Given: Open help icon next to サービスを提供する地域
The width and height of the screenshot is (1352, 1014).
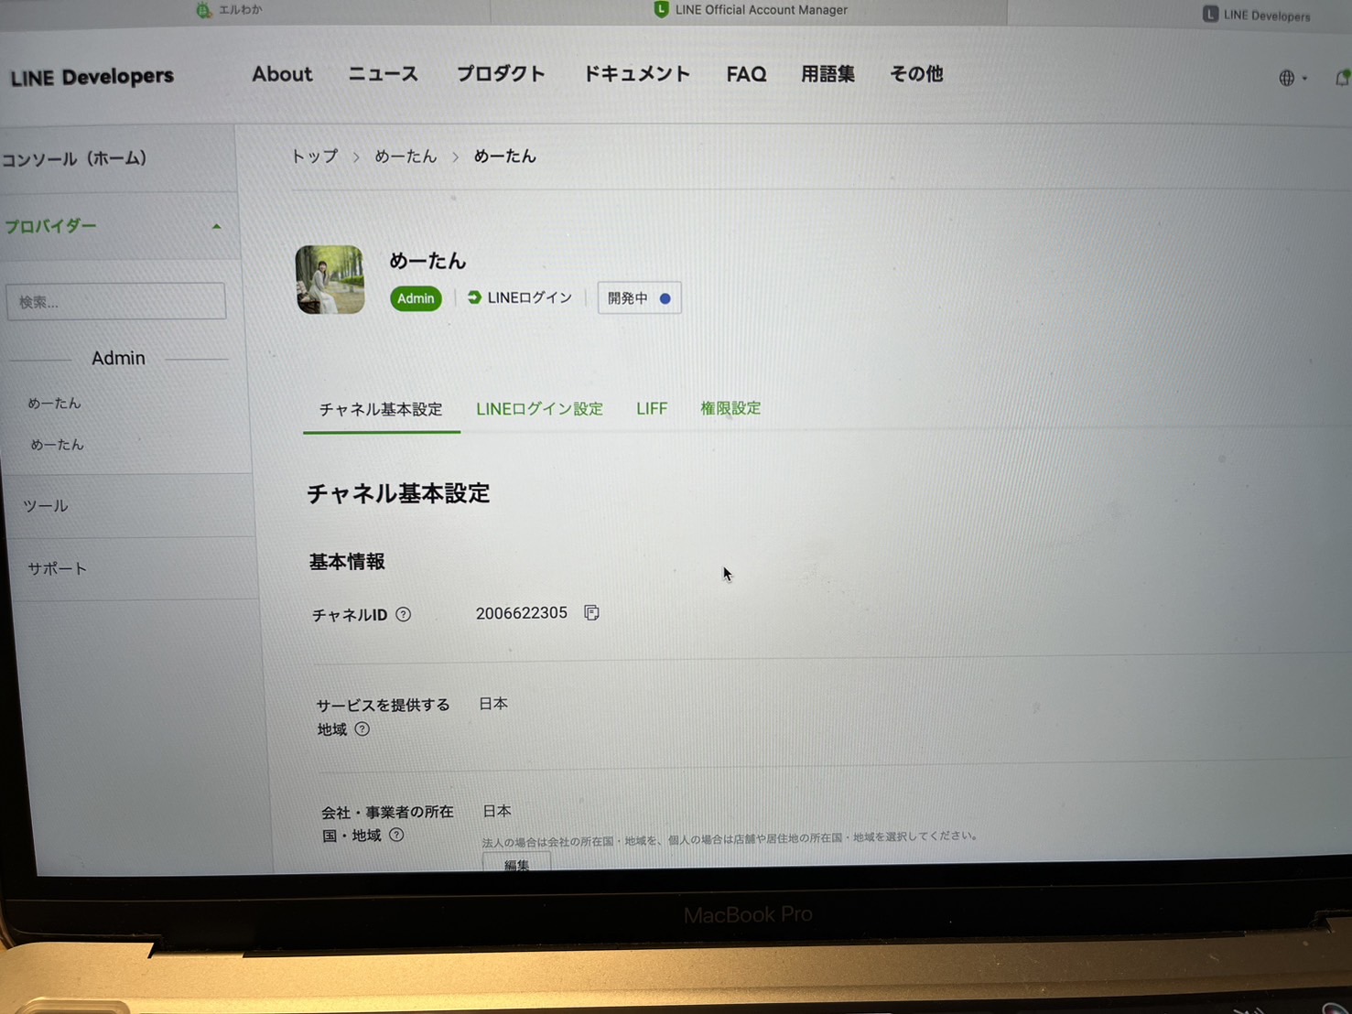Looking at the screenshot, I should [362, 729].
